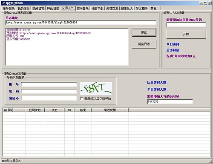Click the ID column header
This screenshot has width=213, height=164.
pos(69,110)
